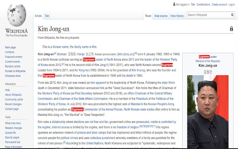Viewport: 238px width, 149px height.
Task: Open the Recent changes sidebar link
Action: (x=13, y=104)
